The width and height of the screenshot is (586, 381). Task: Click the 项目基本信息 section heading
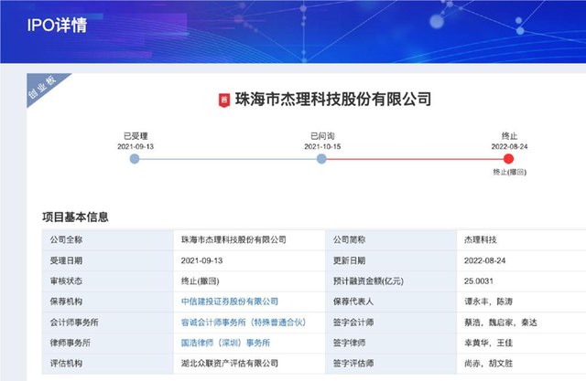coord(75,217)
